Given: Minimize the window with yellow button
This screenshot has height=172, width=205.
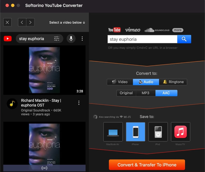Looking at the screenshot, I should pos(13,5).
